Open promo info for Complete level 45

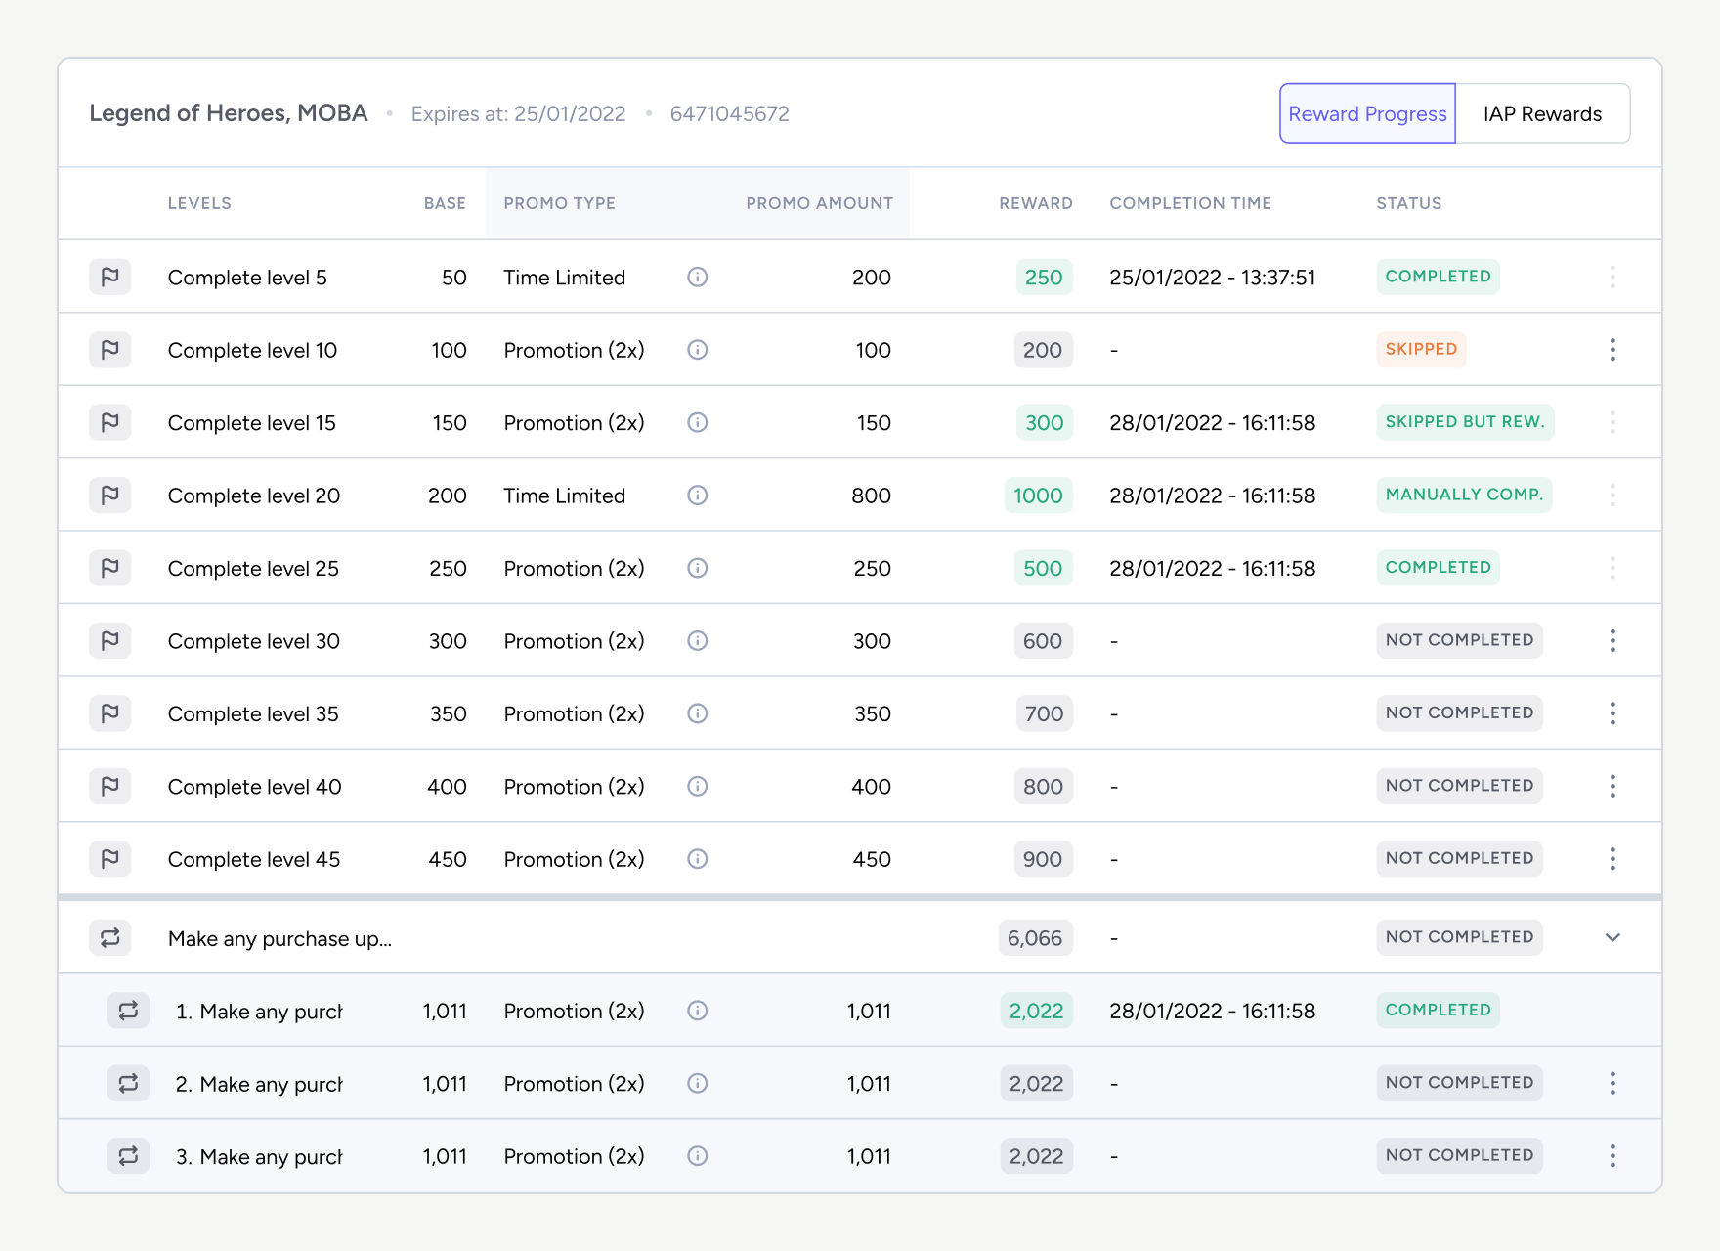(698, 859)
